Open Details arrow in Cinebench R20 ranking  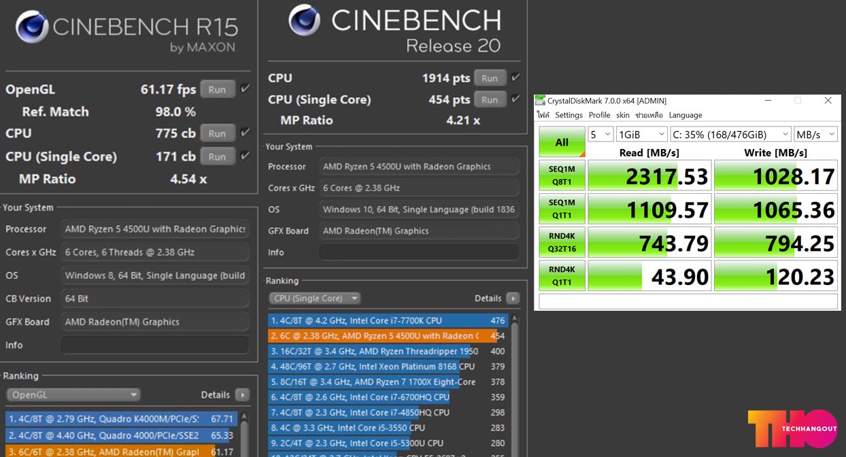(513, 298)
